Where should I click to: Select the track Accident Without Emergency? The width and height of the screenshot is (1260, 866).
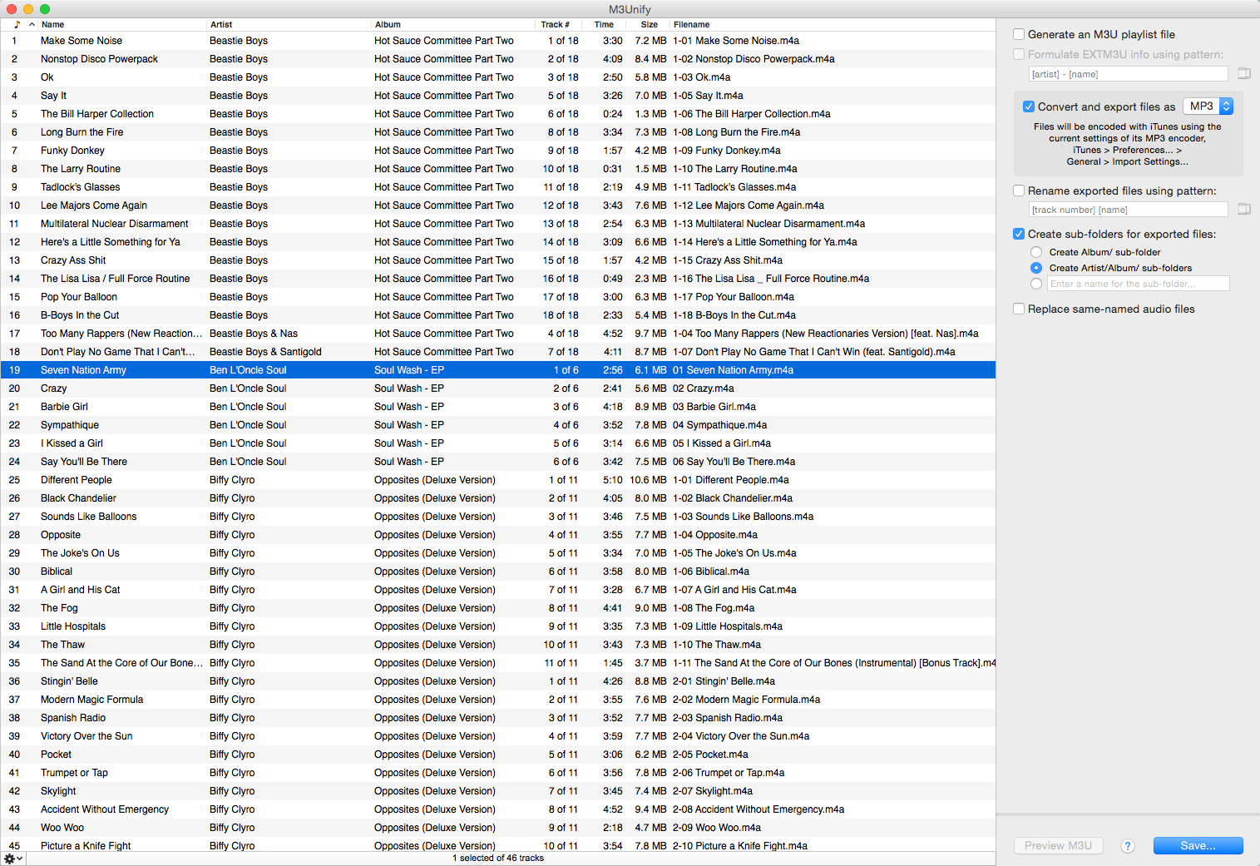497,809
